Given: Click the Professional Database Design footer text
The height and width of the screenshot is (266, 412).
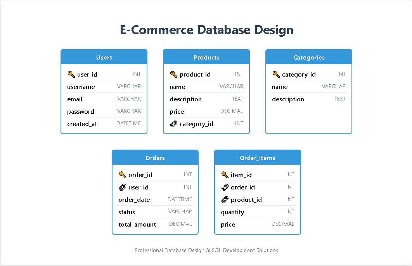Looking at the screenshot, I should 206,250.
